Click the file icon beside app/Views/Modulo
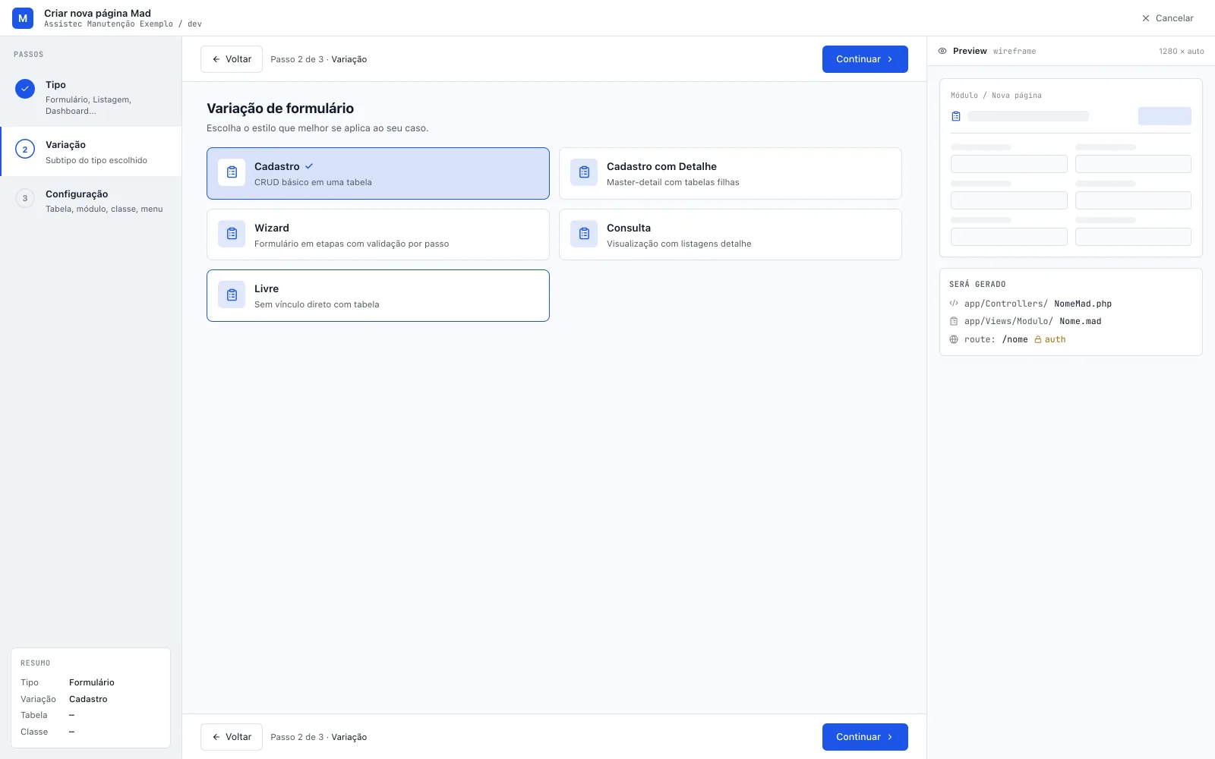1215x759 pixels. point(954,321)
